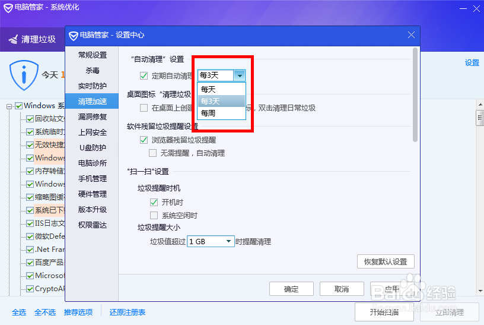This screenshot has height=325, width=484.
Task: Click the 应用 button
Action: tap(392, 289)
